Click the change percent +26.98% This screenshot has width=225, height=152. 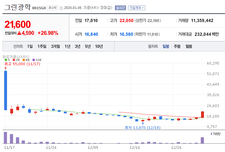tap(48, 33)
